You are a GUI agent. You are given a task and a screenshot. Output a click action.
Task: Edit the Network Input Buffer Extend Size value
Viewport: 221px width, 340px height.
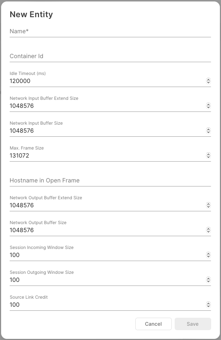106,106
